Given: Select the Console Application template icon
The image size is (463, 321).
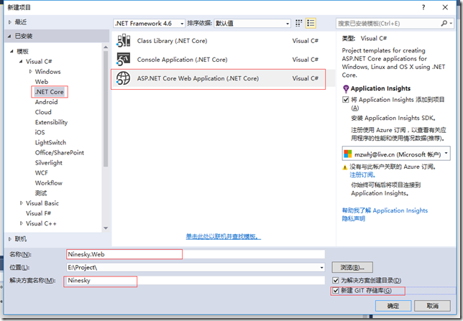Looking at the screenshot, I should tap(123, 60).
